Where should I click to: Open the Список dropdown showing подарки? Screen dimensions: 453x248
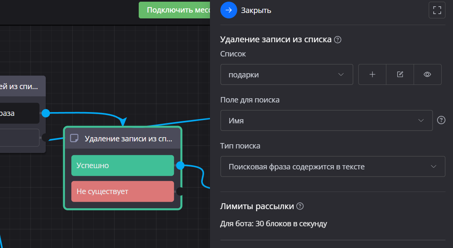coord(287,74)
